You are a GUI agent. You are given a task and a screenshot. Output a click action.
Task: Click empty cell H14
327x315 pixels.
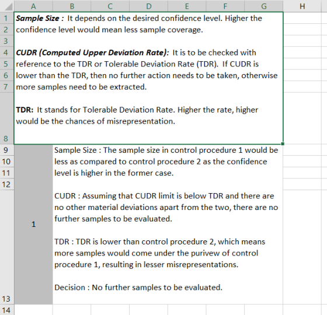pos(302,310)
